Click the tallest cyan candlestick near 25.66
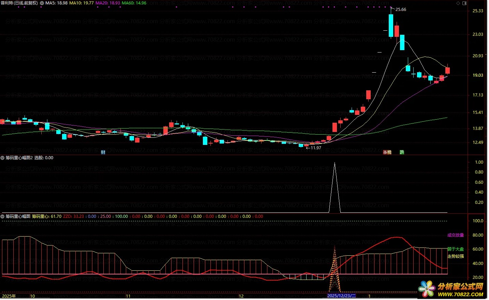The image size is (489, 300). click(x=391, y=26)
